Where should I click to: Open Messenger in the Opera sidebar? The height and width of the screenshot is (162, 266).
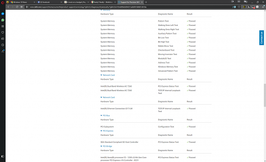click(x=3, y=14)
